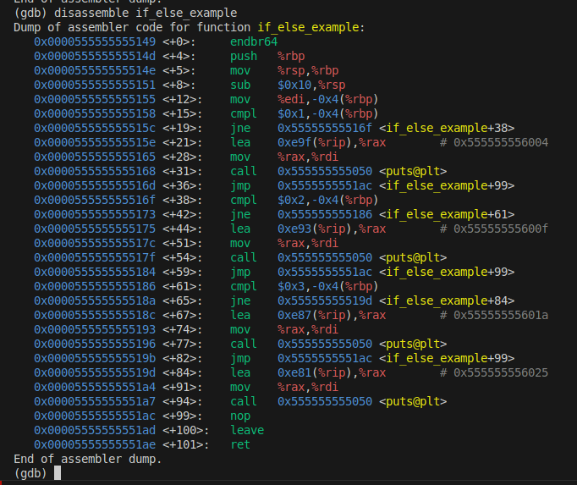This screenshot has height=485, width=577.
Task: Click the 'leave' instruction
Action: tap(247, 430)
